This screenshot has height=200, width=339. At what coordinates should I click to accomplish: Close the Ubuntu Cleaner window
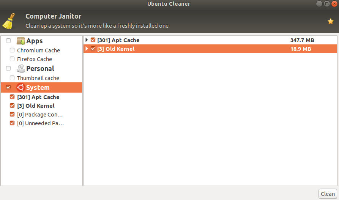[334, 4]
